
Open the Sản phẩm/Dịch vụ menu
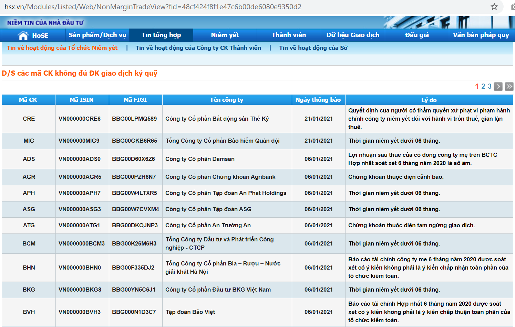click(97, 35)
